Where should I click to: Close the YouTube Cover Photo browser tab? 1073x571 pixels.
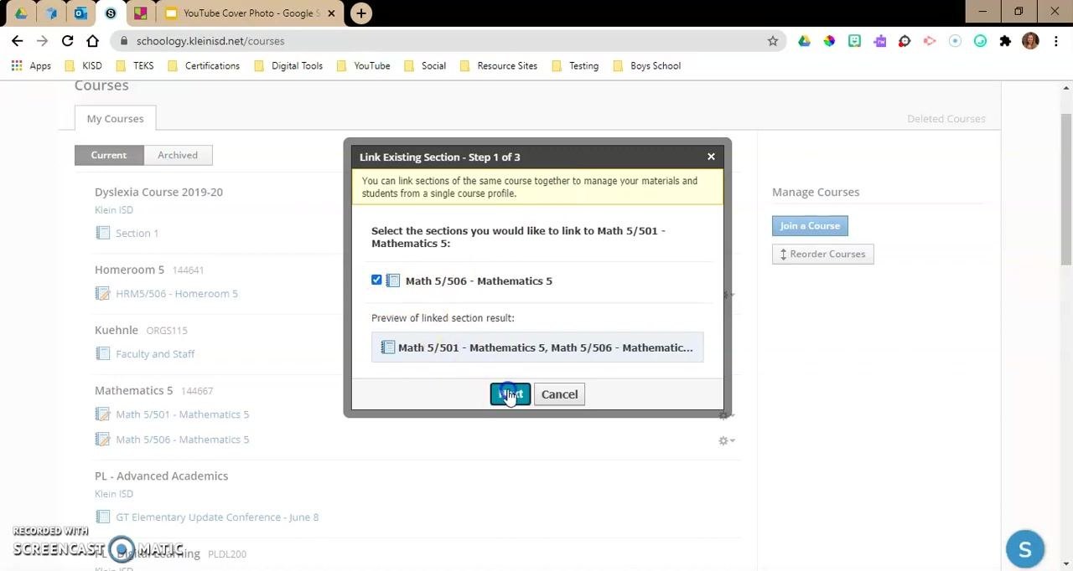(x=331, y=13)
